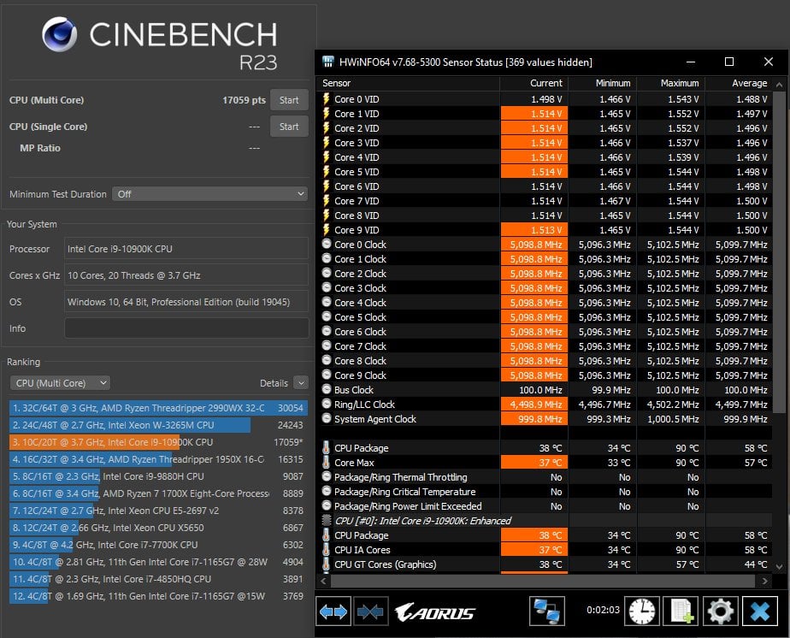Select highlighted ranking Intel Core i9-10900K CPU
This screenshot has height=638, width=790.
tap(158, 442)
